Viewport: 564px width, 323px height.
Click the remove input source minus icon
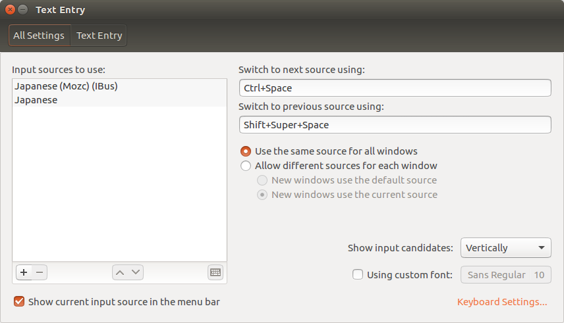pyautogui.click(x=39, y=272)
